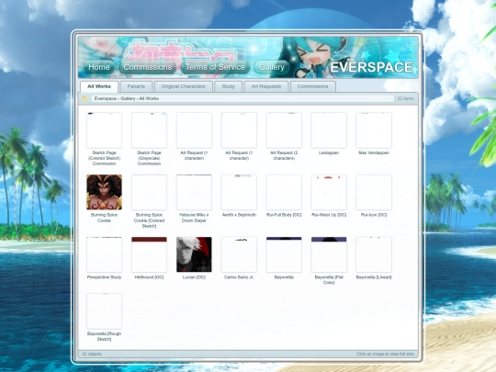Open the Terms of Service page
The image size is (496, 372).
(215, 67)
